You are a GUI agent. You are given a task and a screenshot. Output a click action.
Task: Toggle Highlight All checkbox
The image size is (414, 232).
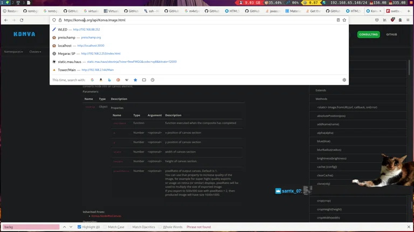click(79, 227)
